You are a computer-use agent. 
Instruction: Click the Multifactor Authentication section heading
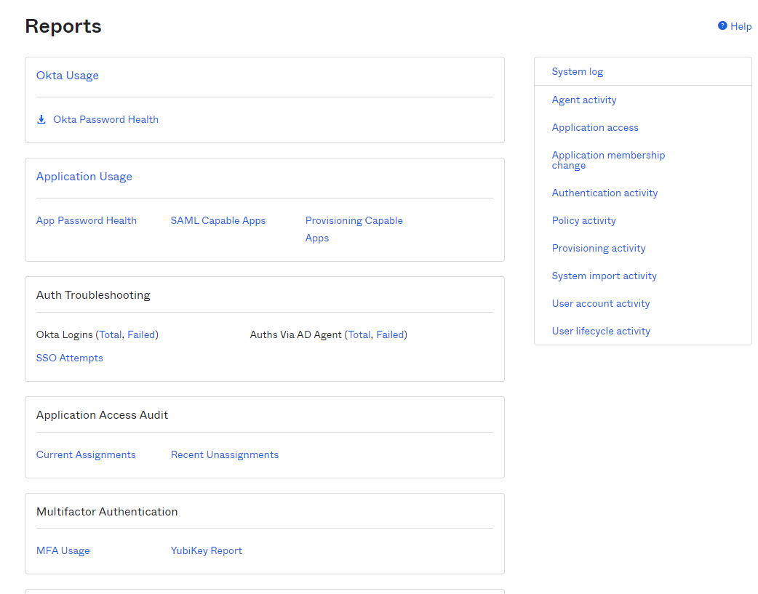tap(107, 511)
